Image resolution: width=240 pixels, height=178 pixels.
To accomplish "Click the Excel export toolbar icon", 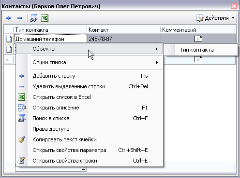I will pos(45,18).
